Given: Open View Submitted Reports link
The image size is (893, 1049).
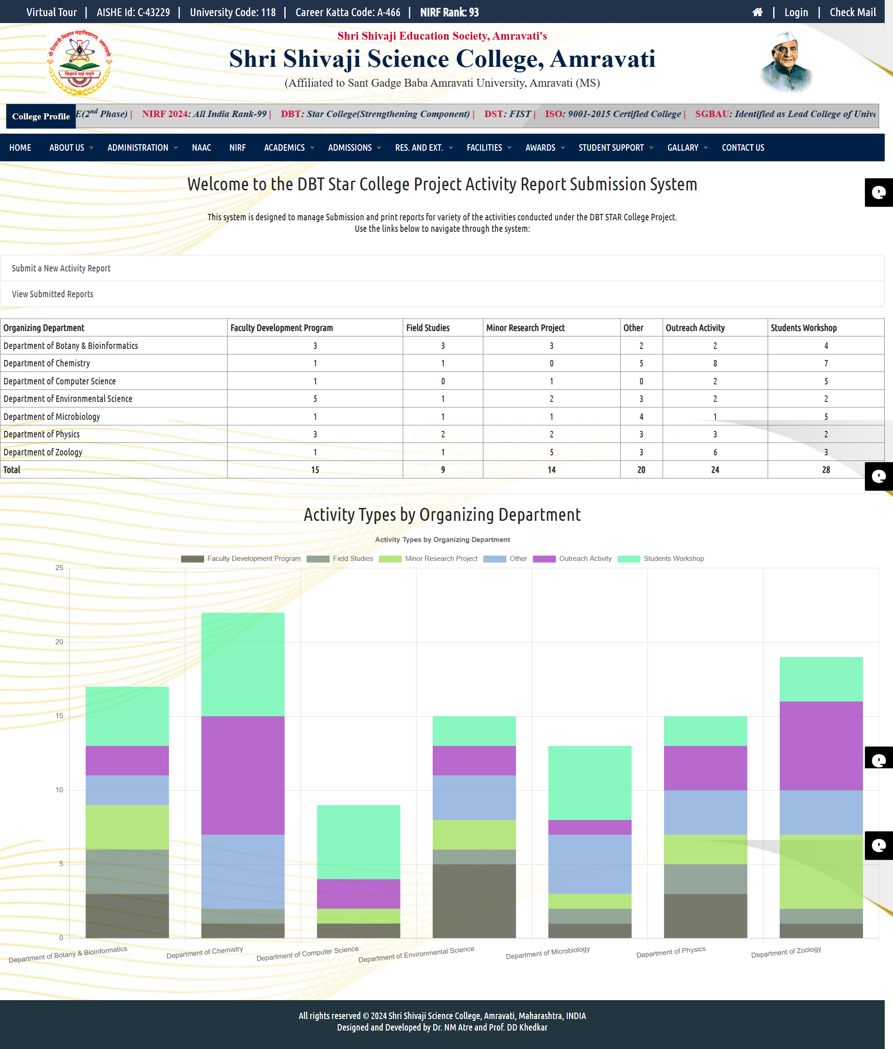Looking at the screenshot, I should pyautogui.click(x=53, y=294).
